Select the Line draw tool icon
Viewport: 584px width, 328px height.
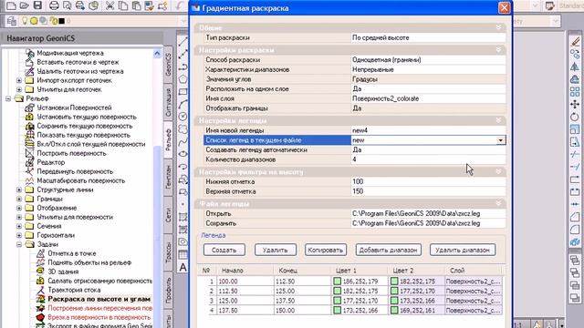pos(182,43)
